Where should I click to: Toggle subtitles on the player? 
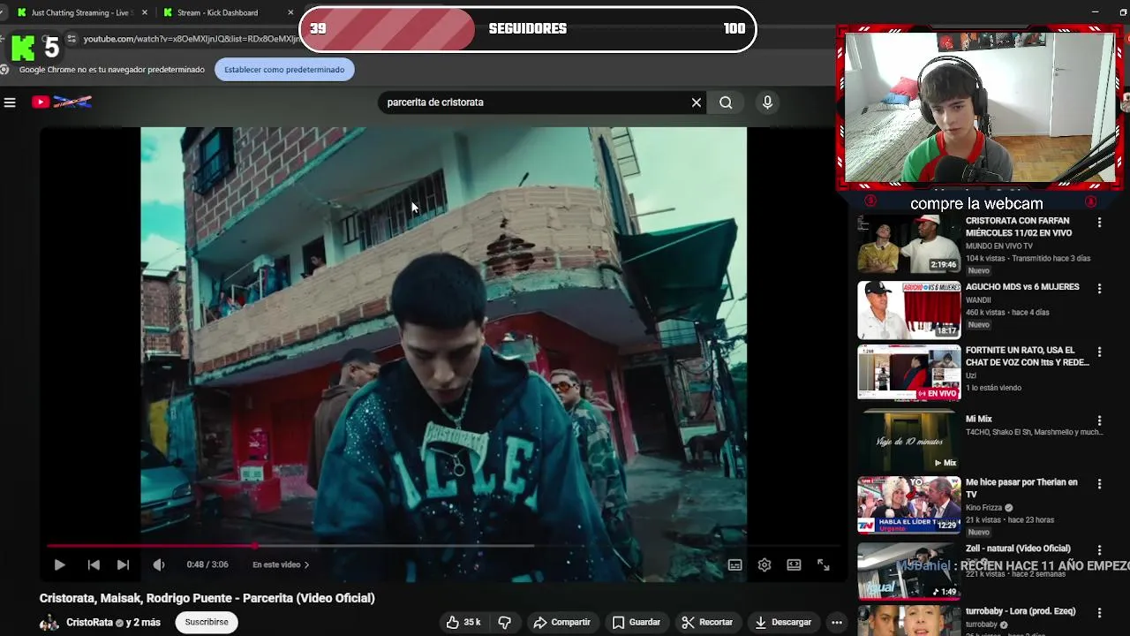coord(734,564)
